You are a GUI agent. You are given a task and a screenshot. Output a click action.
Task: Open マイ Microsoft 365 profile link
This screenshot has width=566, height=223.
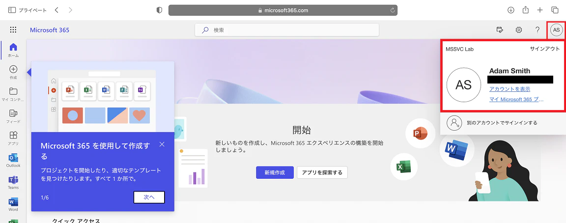(x=516, y=99)
